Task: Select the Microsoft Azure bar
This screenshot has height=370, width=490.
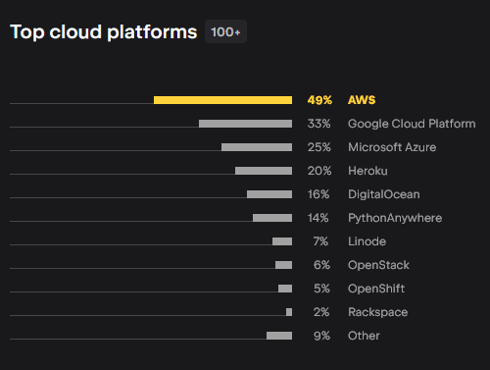Action: click(257, 147)
